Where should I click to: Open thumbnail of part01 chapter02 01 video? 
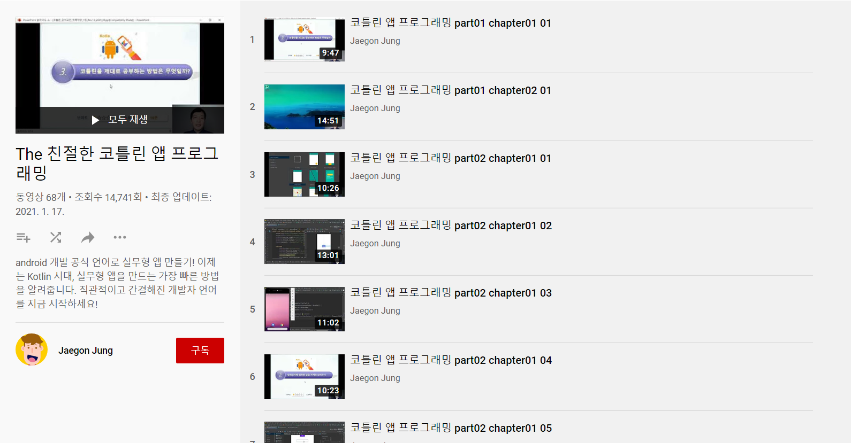coord(305,107)
